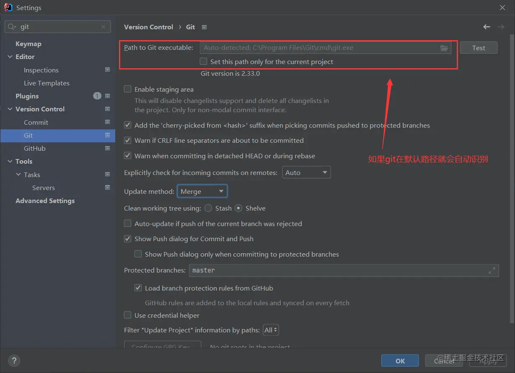This screenshot has width=515, height=373.
Task: Open the Auto incoming commits check dropdown
Action: tap(306, 172)
